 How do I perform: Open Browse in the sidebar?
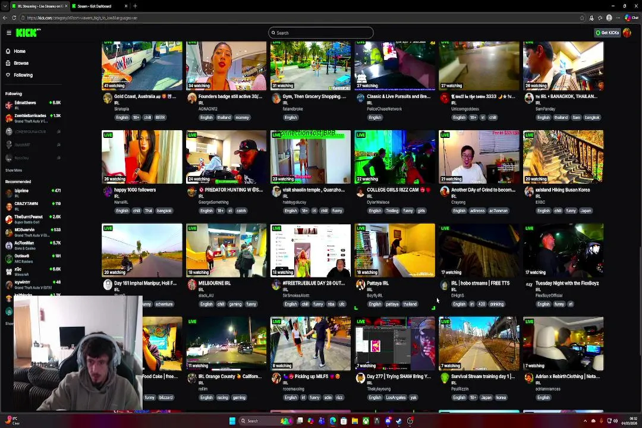tap(21, 63)
